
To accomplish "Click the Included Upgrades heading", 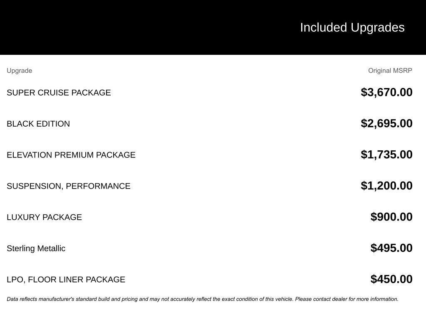I will [352, 27].
